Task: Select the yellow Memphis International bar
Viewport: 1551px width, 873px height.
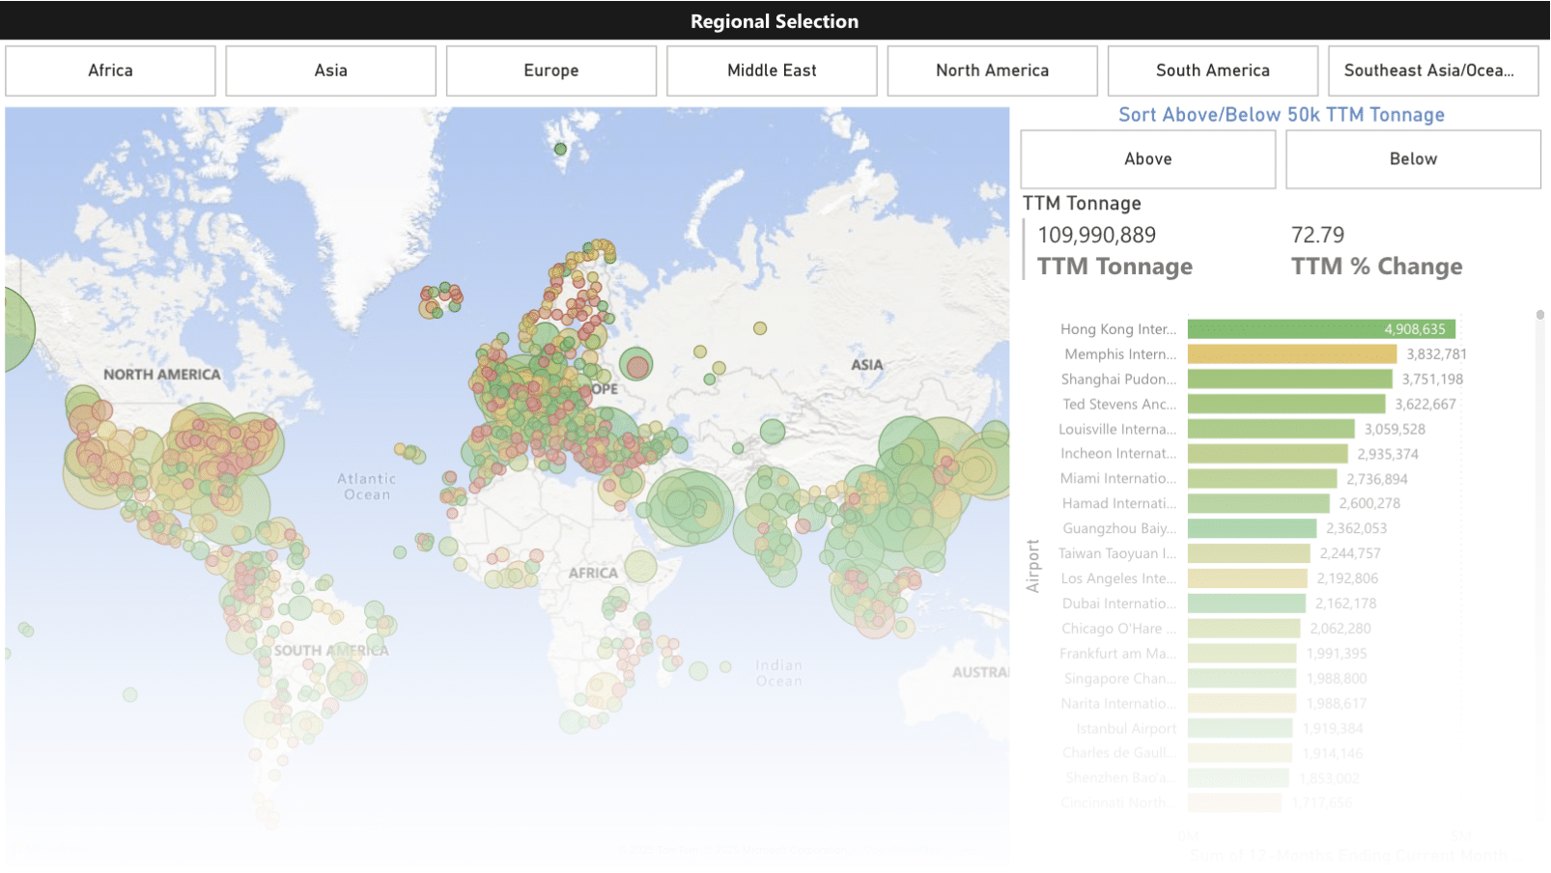Action: pyautogui.click(x=1291, y=354)
